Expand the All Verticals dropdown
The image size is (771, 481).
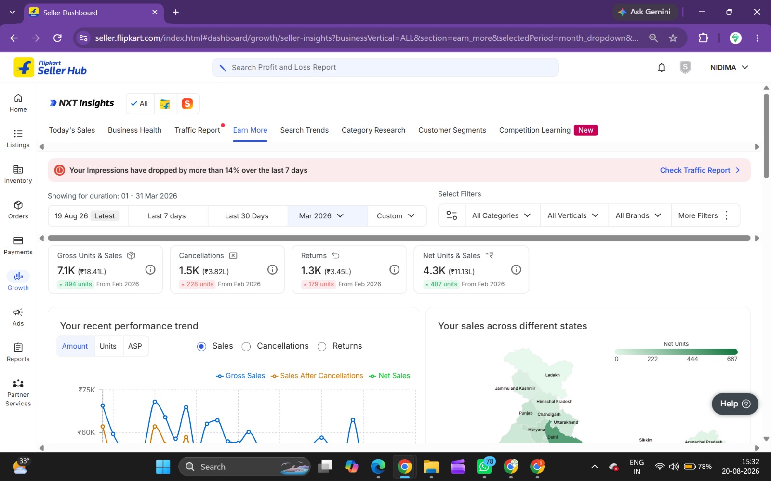click(573, 215)
